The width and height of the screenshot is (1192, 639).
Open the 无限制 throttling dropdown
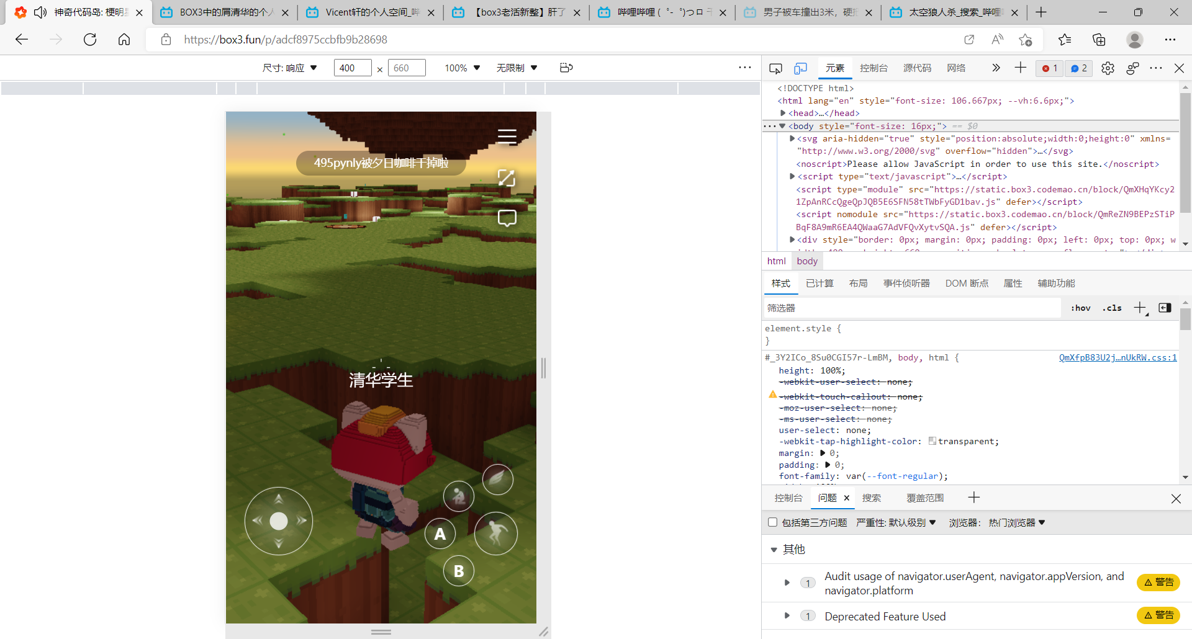pos(517,68)
